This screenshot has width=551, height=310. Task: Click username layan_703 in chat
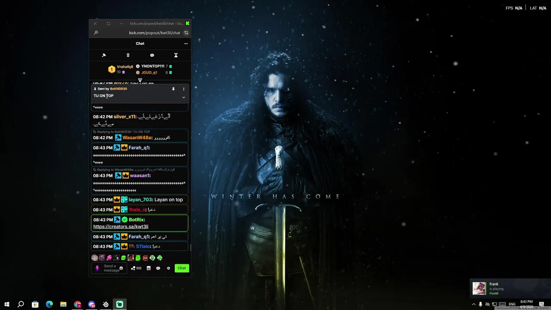point(140,200)
